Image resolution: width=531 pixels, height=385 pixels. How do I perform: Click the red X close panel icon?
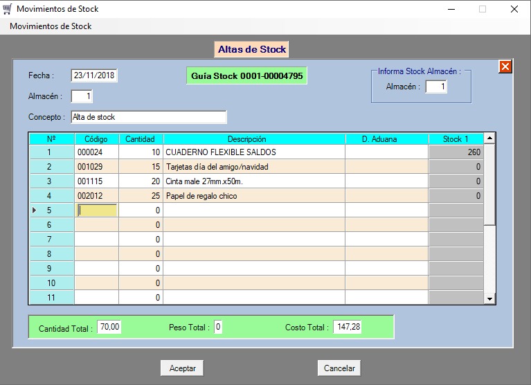tap(505, 66)
